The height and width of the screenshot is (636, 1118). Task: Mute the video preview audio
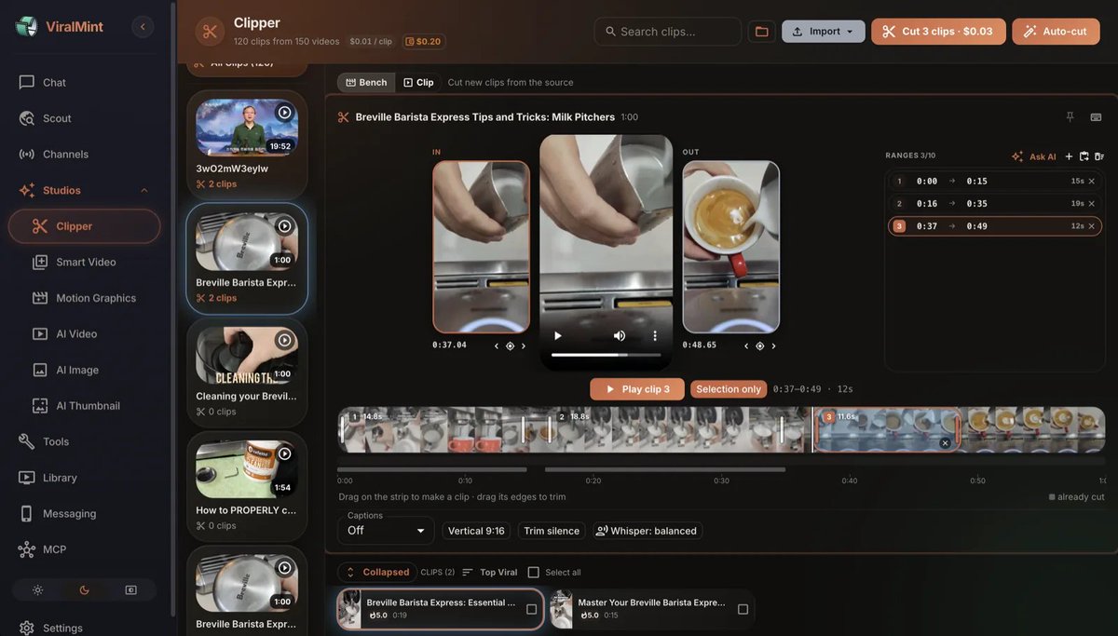point(620,335)
